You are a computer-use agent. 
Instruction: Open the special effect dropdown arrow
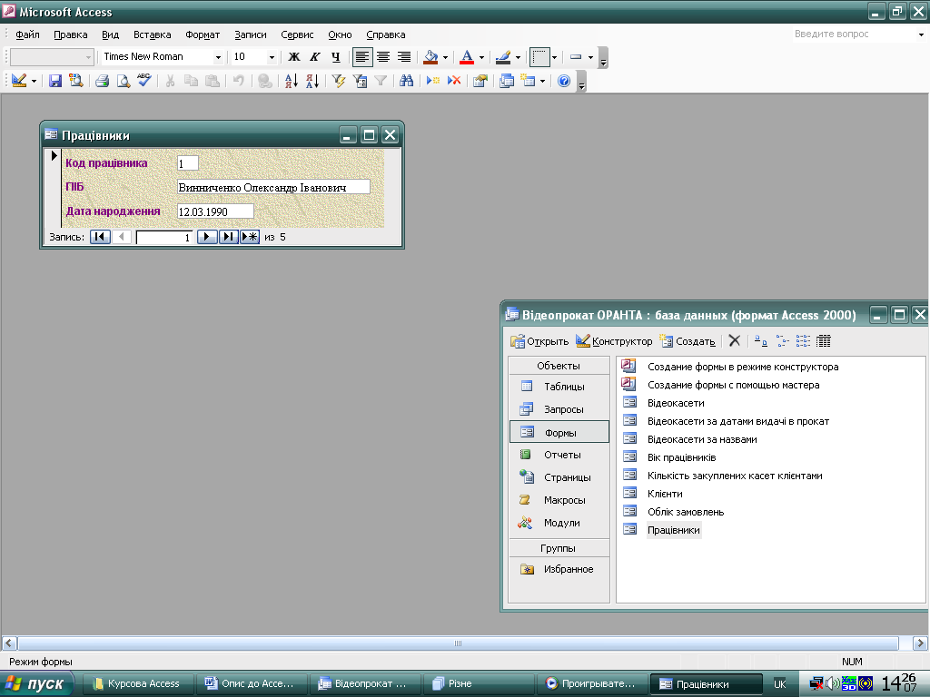pyautogui.click(x=590, y=57)
